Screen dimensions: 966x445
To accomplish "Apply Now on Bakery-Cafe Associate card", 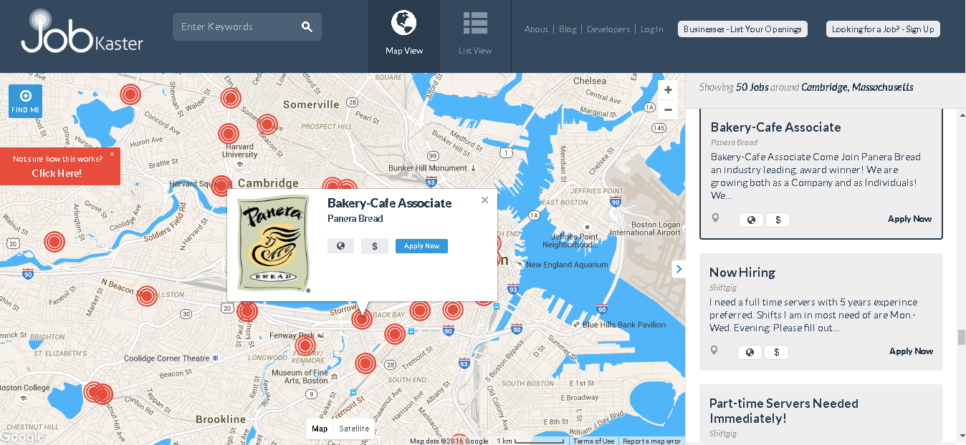I will tap(910, 219).
